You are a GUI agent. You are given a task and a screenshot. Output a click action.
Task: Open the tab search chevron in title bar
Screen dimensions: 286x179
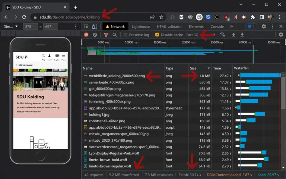[241, 4]
